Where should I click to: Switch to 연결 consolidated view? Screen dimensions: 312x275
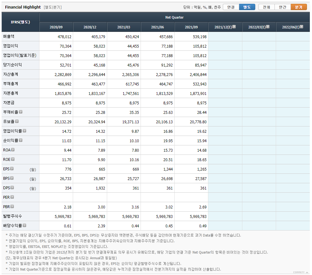tap(231, 7)
